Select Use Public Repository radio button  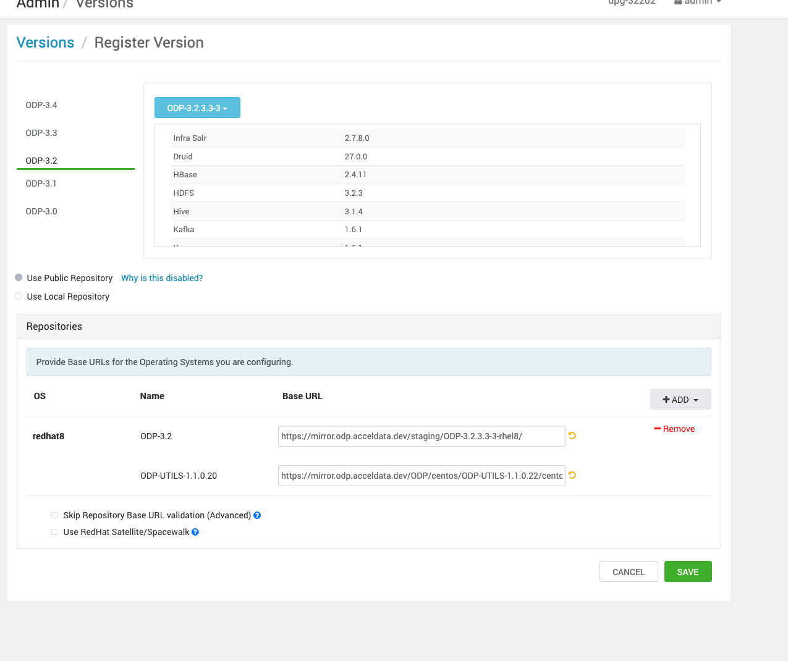click(x=19, y=278)
